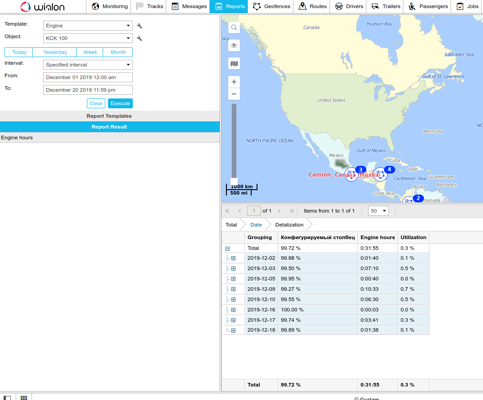The width and height of the screenshot is (483, 400).
Task: Open the Interval dropdown
Action: pos(88,65)
